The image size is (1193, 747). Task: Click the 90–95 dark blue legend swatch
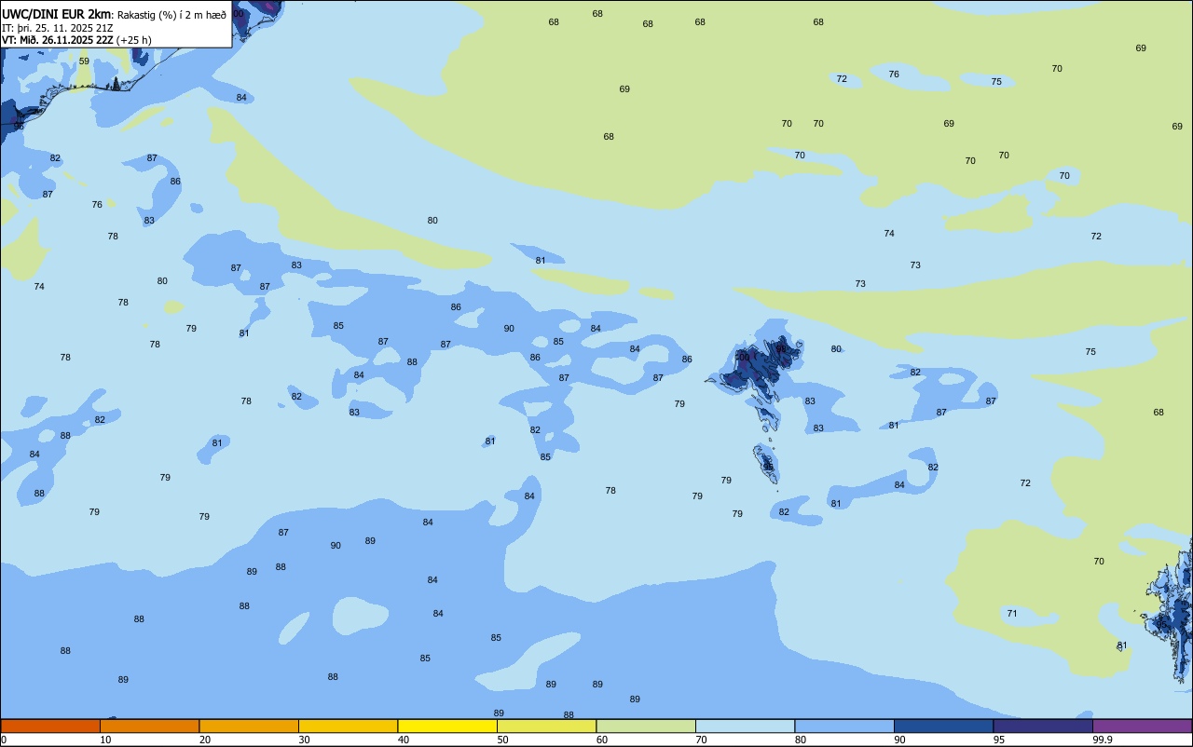(x=944, y=726)
